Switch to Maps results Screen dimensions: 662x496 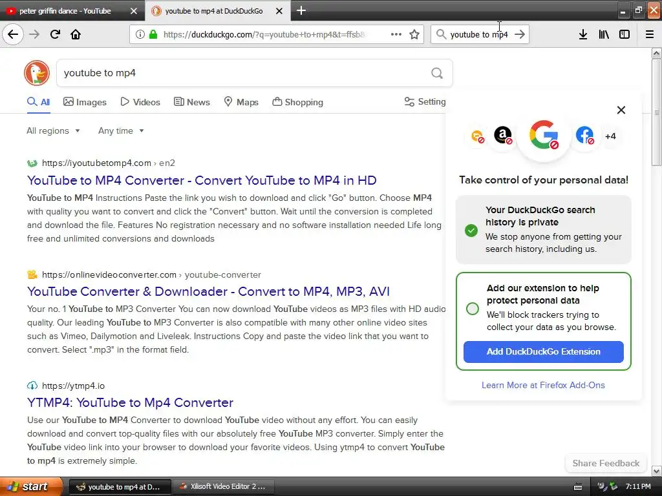[241, 102]
